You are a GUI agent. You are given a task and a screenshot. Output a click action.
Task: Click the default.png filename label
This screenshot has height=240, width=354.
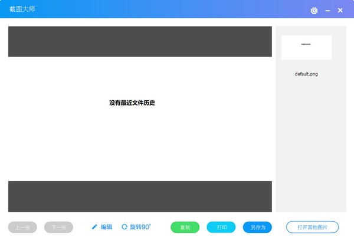point(306,74)
